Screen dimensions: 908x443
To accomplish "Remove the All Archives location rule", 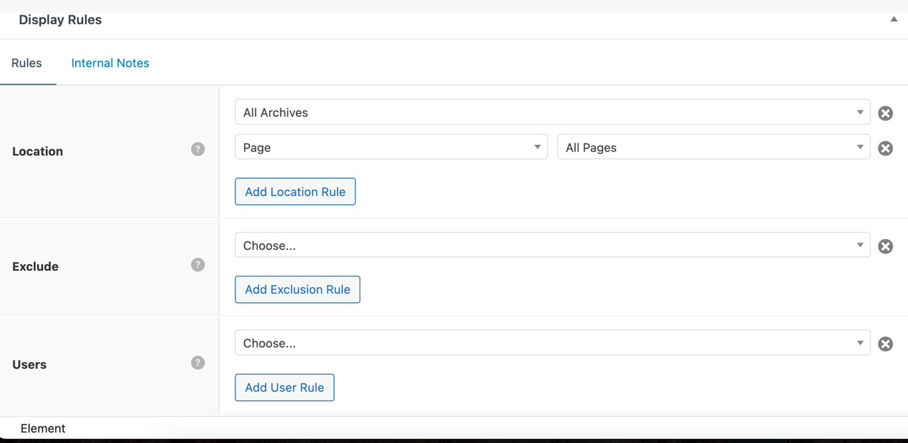I will point(885,113).
